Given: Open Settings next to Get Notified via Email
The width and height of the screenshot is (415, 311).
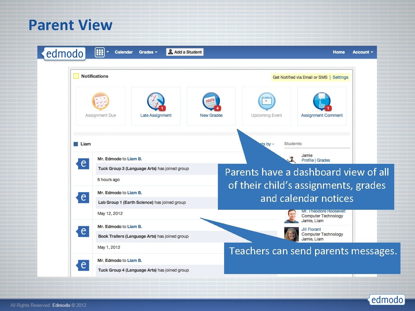Looking at the screenshot, I should click(340, 77).
